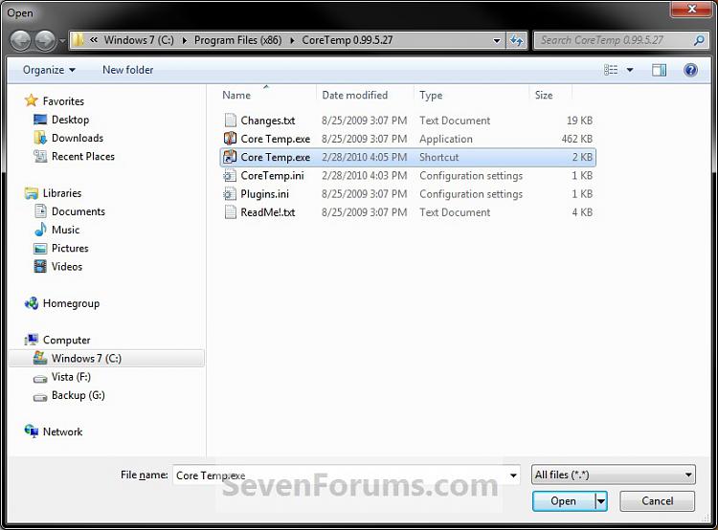Select Libraries in navigation pane
Viewport: 718px width, 530px height.
pyautogui.click(x=62, y=193)
